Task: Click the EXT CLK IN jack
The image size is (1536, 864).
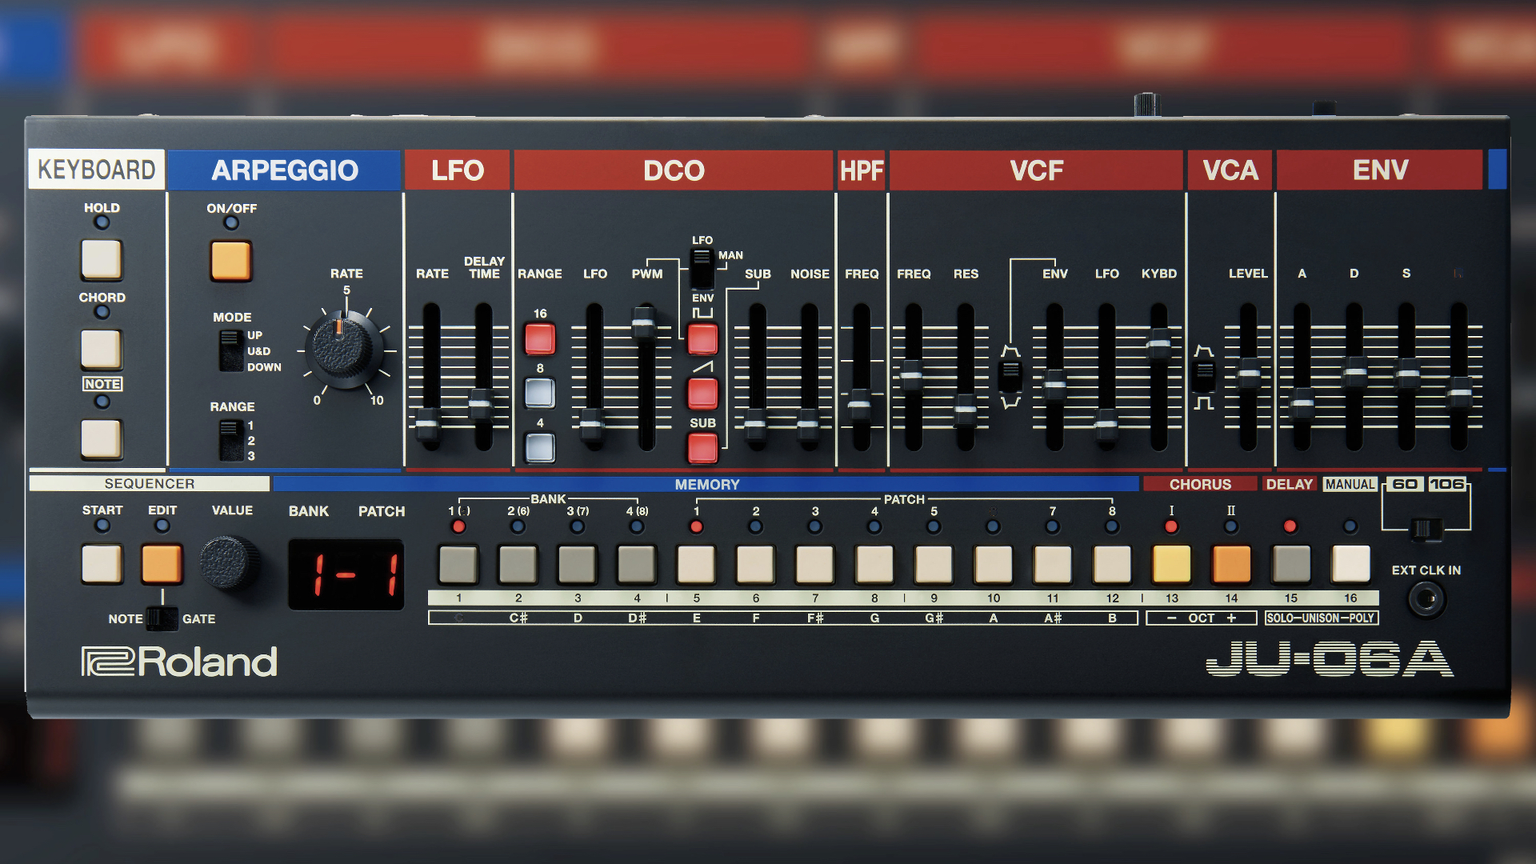Action: pos(1426,598)
